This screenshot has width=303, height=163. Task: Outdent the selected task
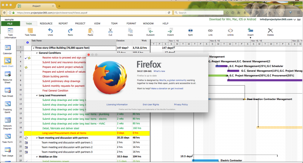[150, 32]
